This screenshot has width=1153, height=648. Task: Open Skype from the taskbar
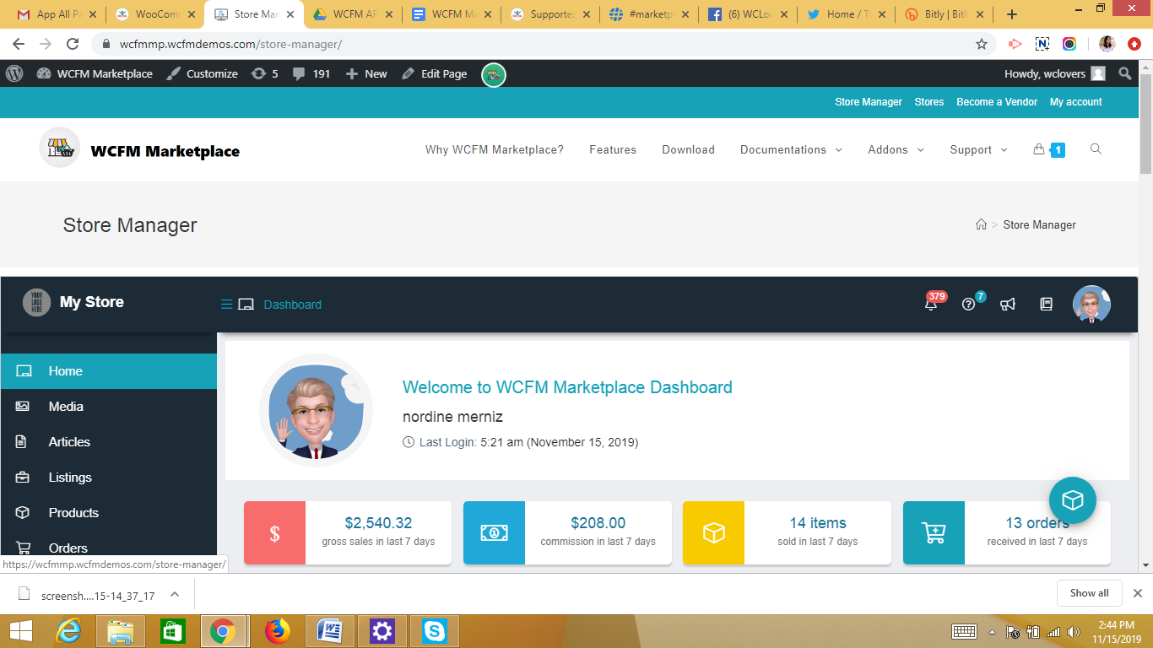434,631
